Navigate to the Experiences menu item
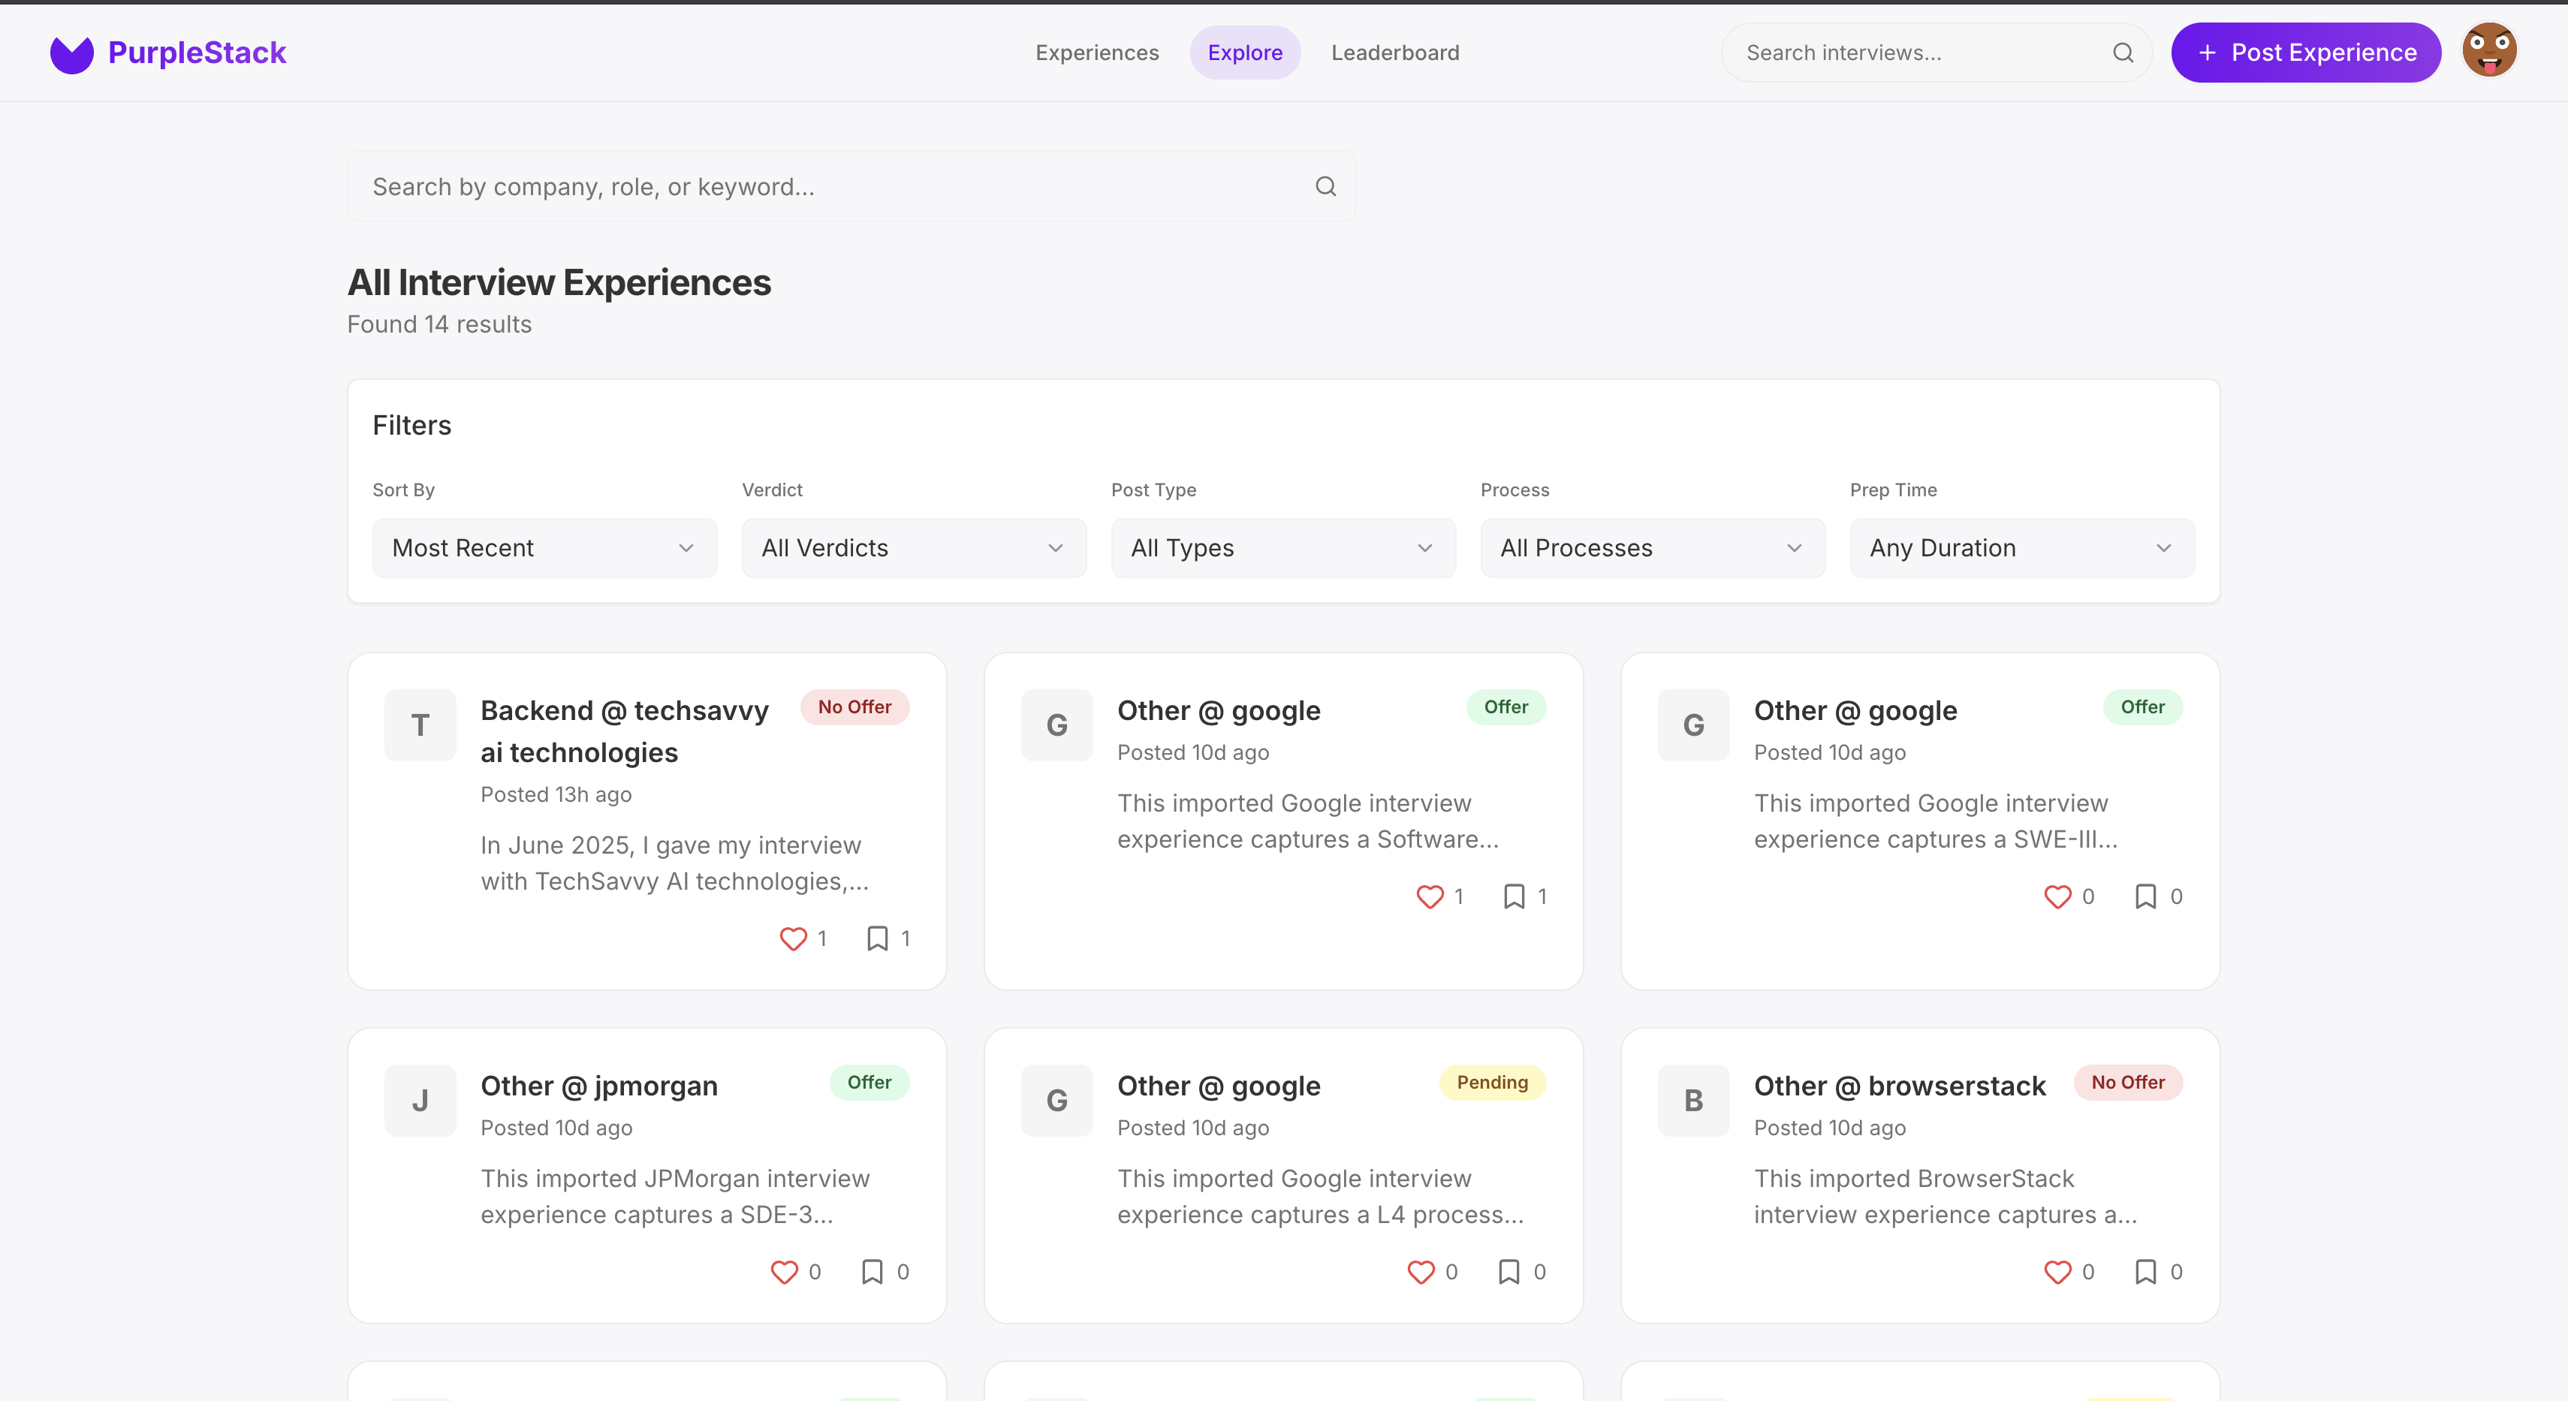 tap(1096, 53)
